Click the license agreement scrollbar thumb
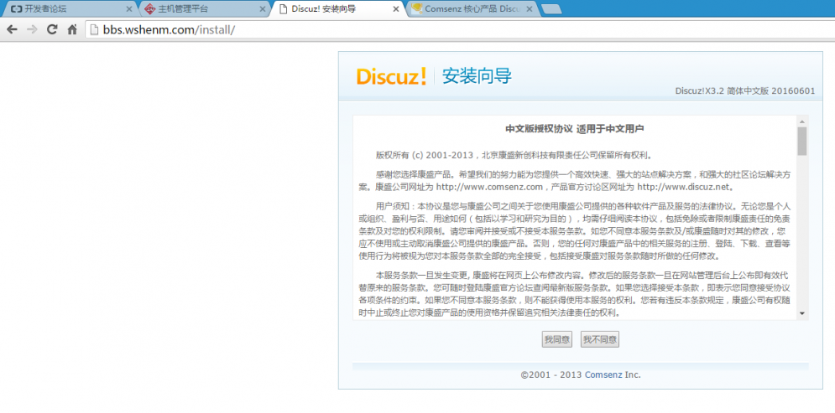The image size is (835, 413). (802, 141)
